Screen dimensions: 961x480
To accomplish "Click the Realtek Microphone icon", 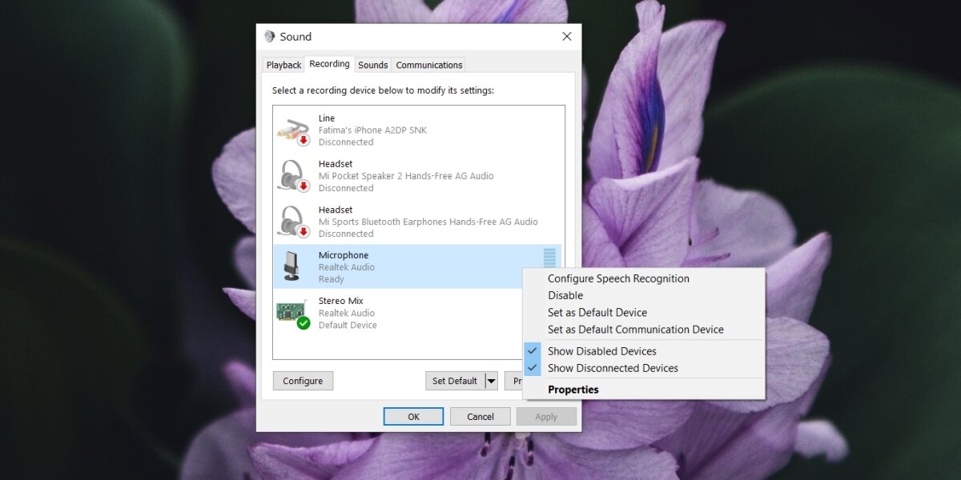I will [x=292, y=266].
